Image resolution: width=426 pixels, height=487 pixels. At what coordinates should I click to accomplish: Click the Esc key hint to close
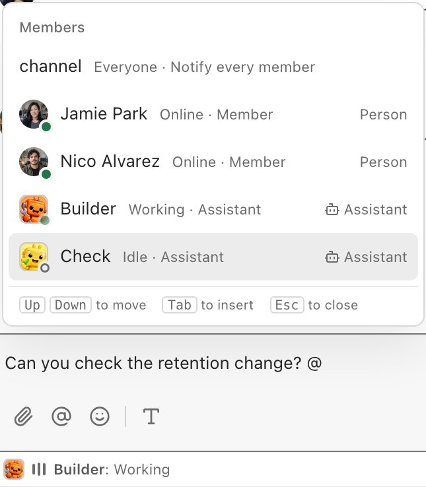pyautogui.click(x=287, y=305)
